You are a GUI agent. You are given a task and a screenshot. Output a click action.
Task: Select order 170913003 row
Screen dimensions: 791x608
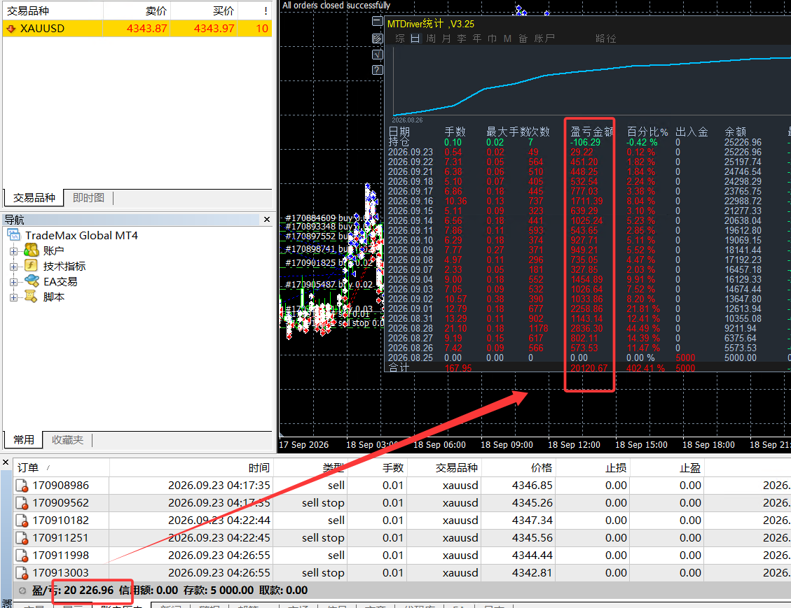tap(402, 573)
